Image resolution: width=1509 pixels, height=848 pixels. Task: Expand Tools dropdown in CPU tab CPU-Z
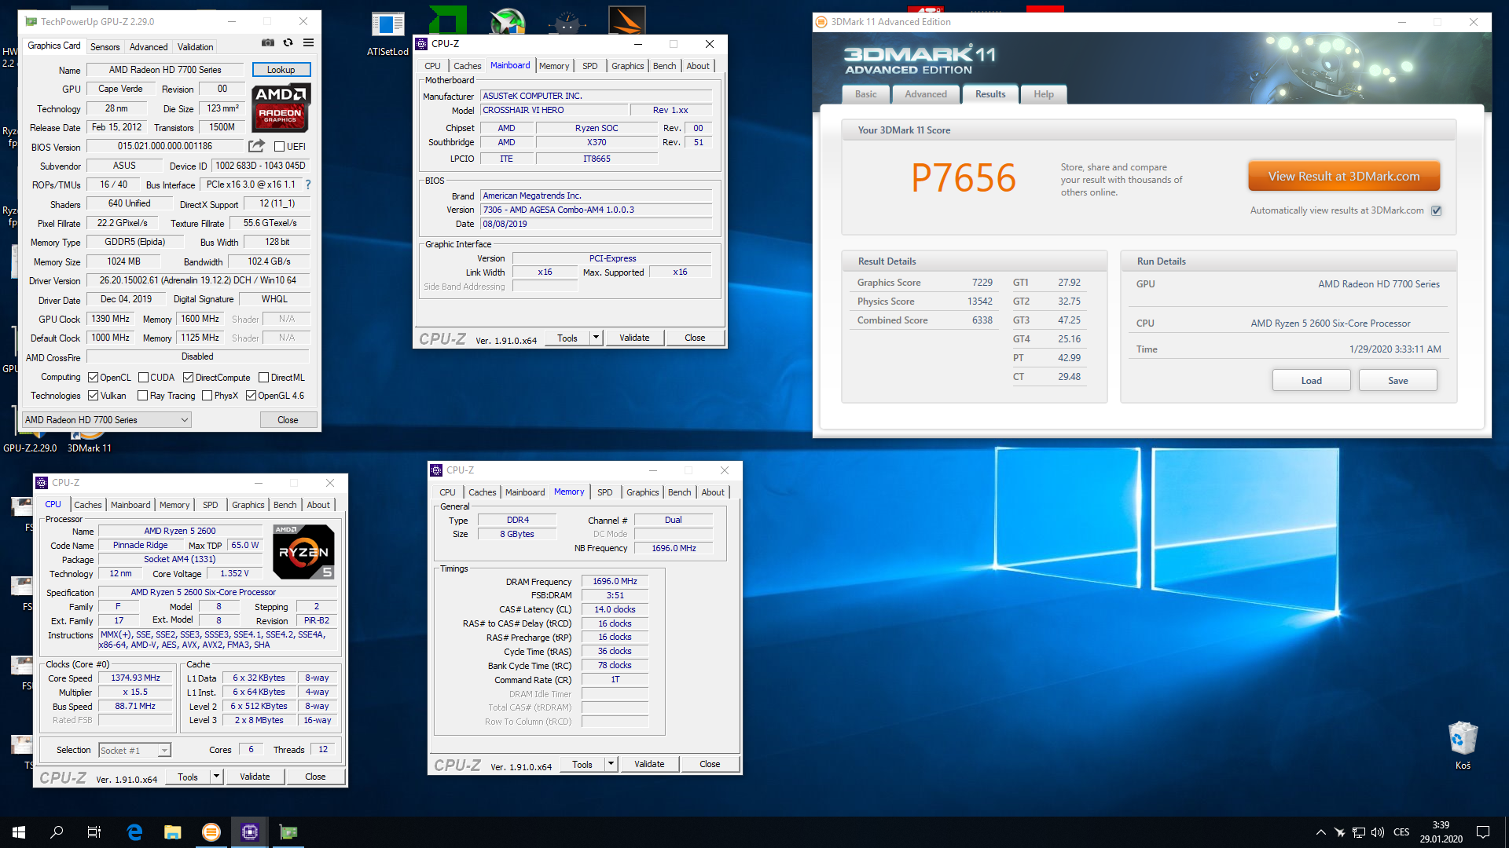point(216,777)
